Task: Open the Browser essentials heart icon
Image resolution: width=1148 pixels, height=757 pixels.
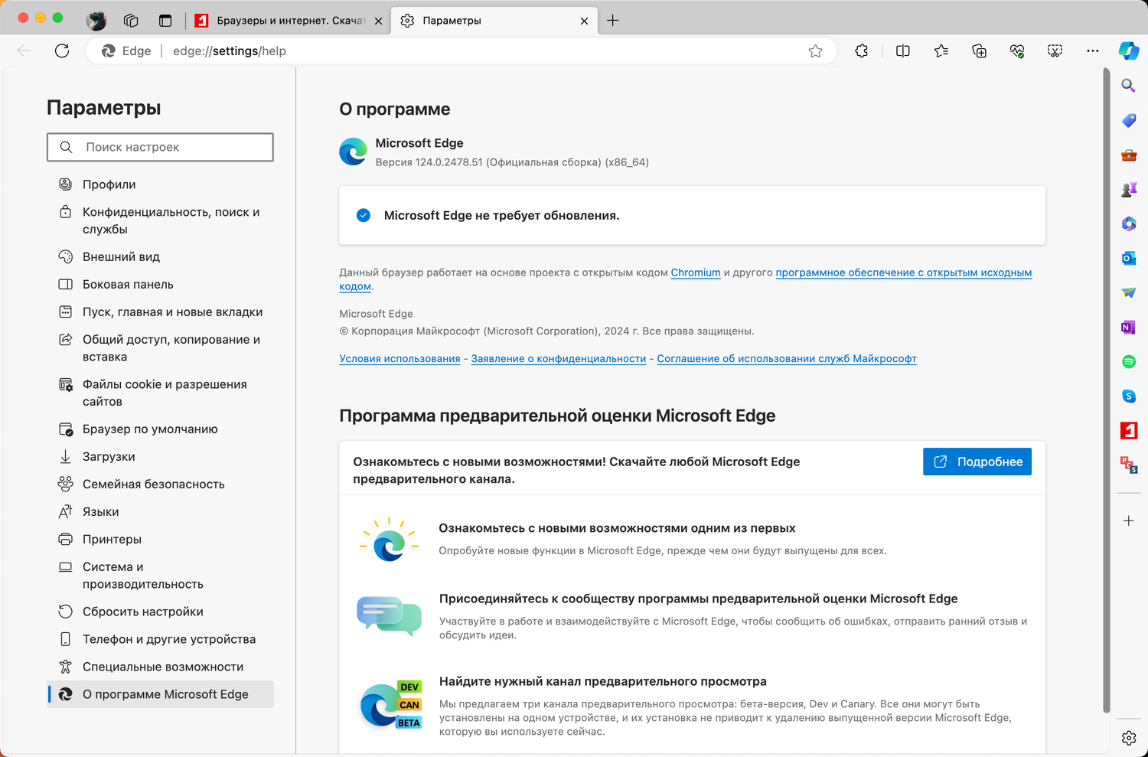Action: point(1017,51)
